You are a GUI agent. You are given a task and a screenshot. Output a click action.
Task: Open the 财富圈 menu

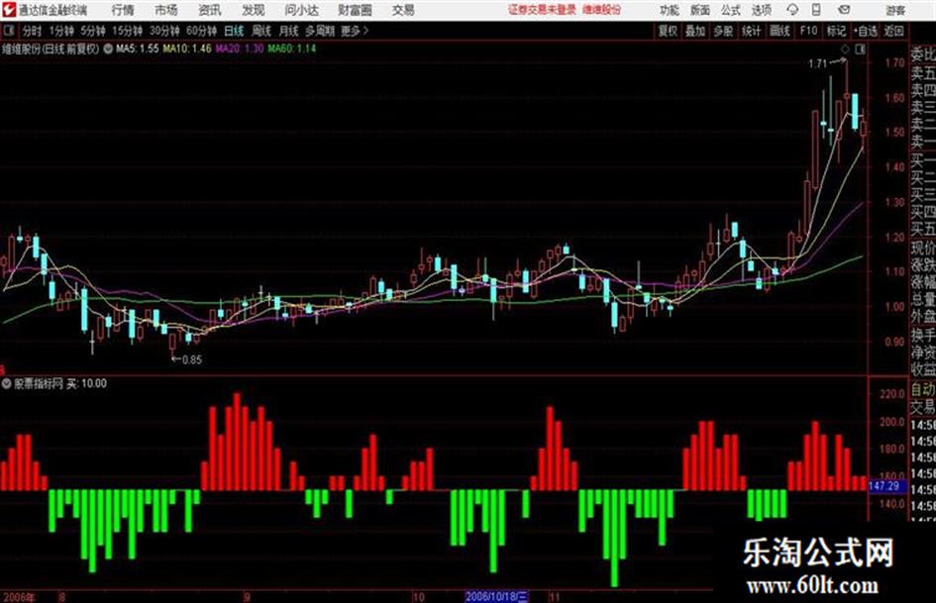click(x=355, y=10)
